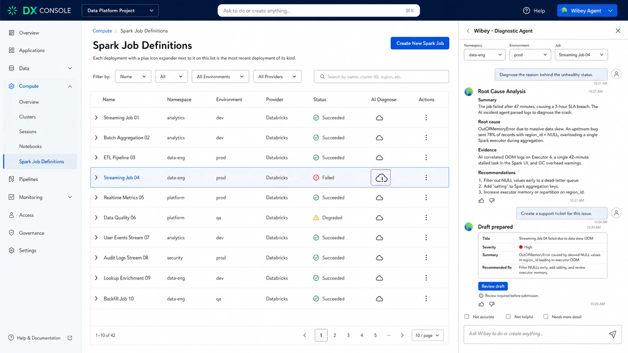Open actions menu for Audit Logs Stream 08
The width and height of the screenshot is (628, 353).
click(x=426, y=258)
